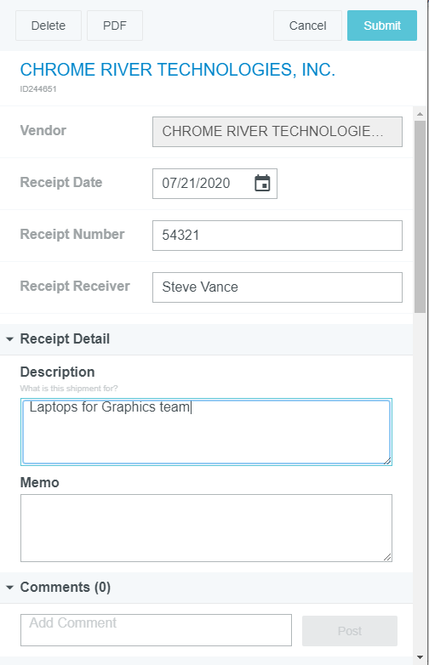Viewport: 429px width, 665px height.
Task: Click the Receipt Number label
Action: point(72,234)
